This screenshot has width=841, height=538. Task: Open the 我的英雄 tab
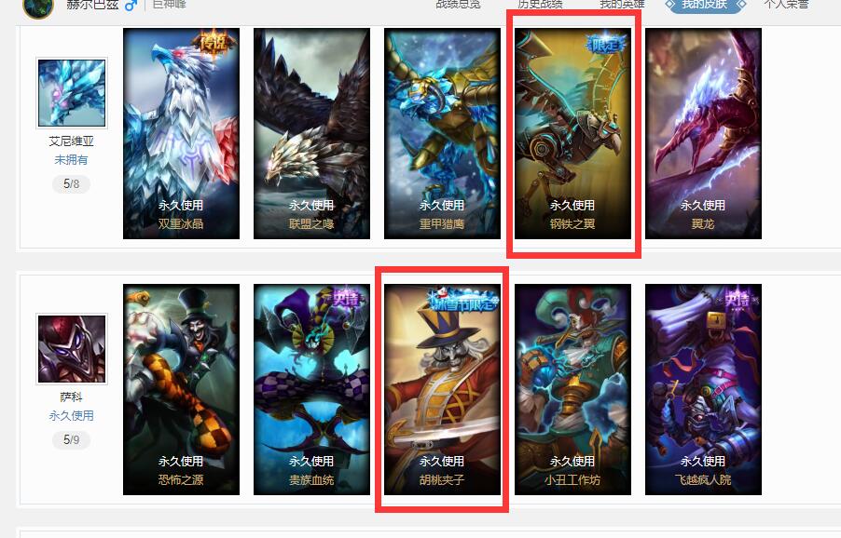pos(622,5)
